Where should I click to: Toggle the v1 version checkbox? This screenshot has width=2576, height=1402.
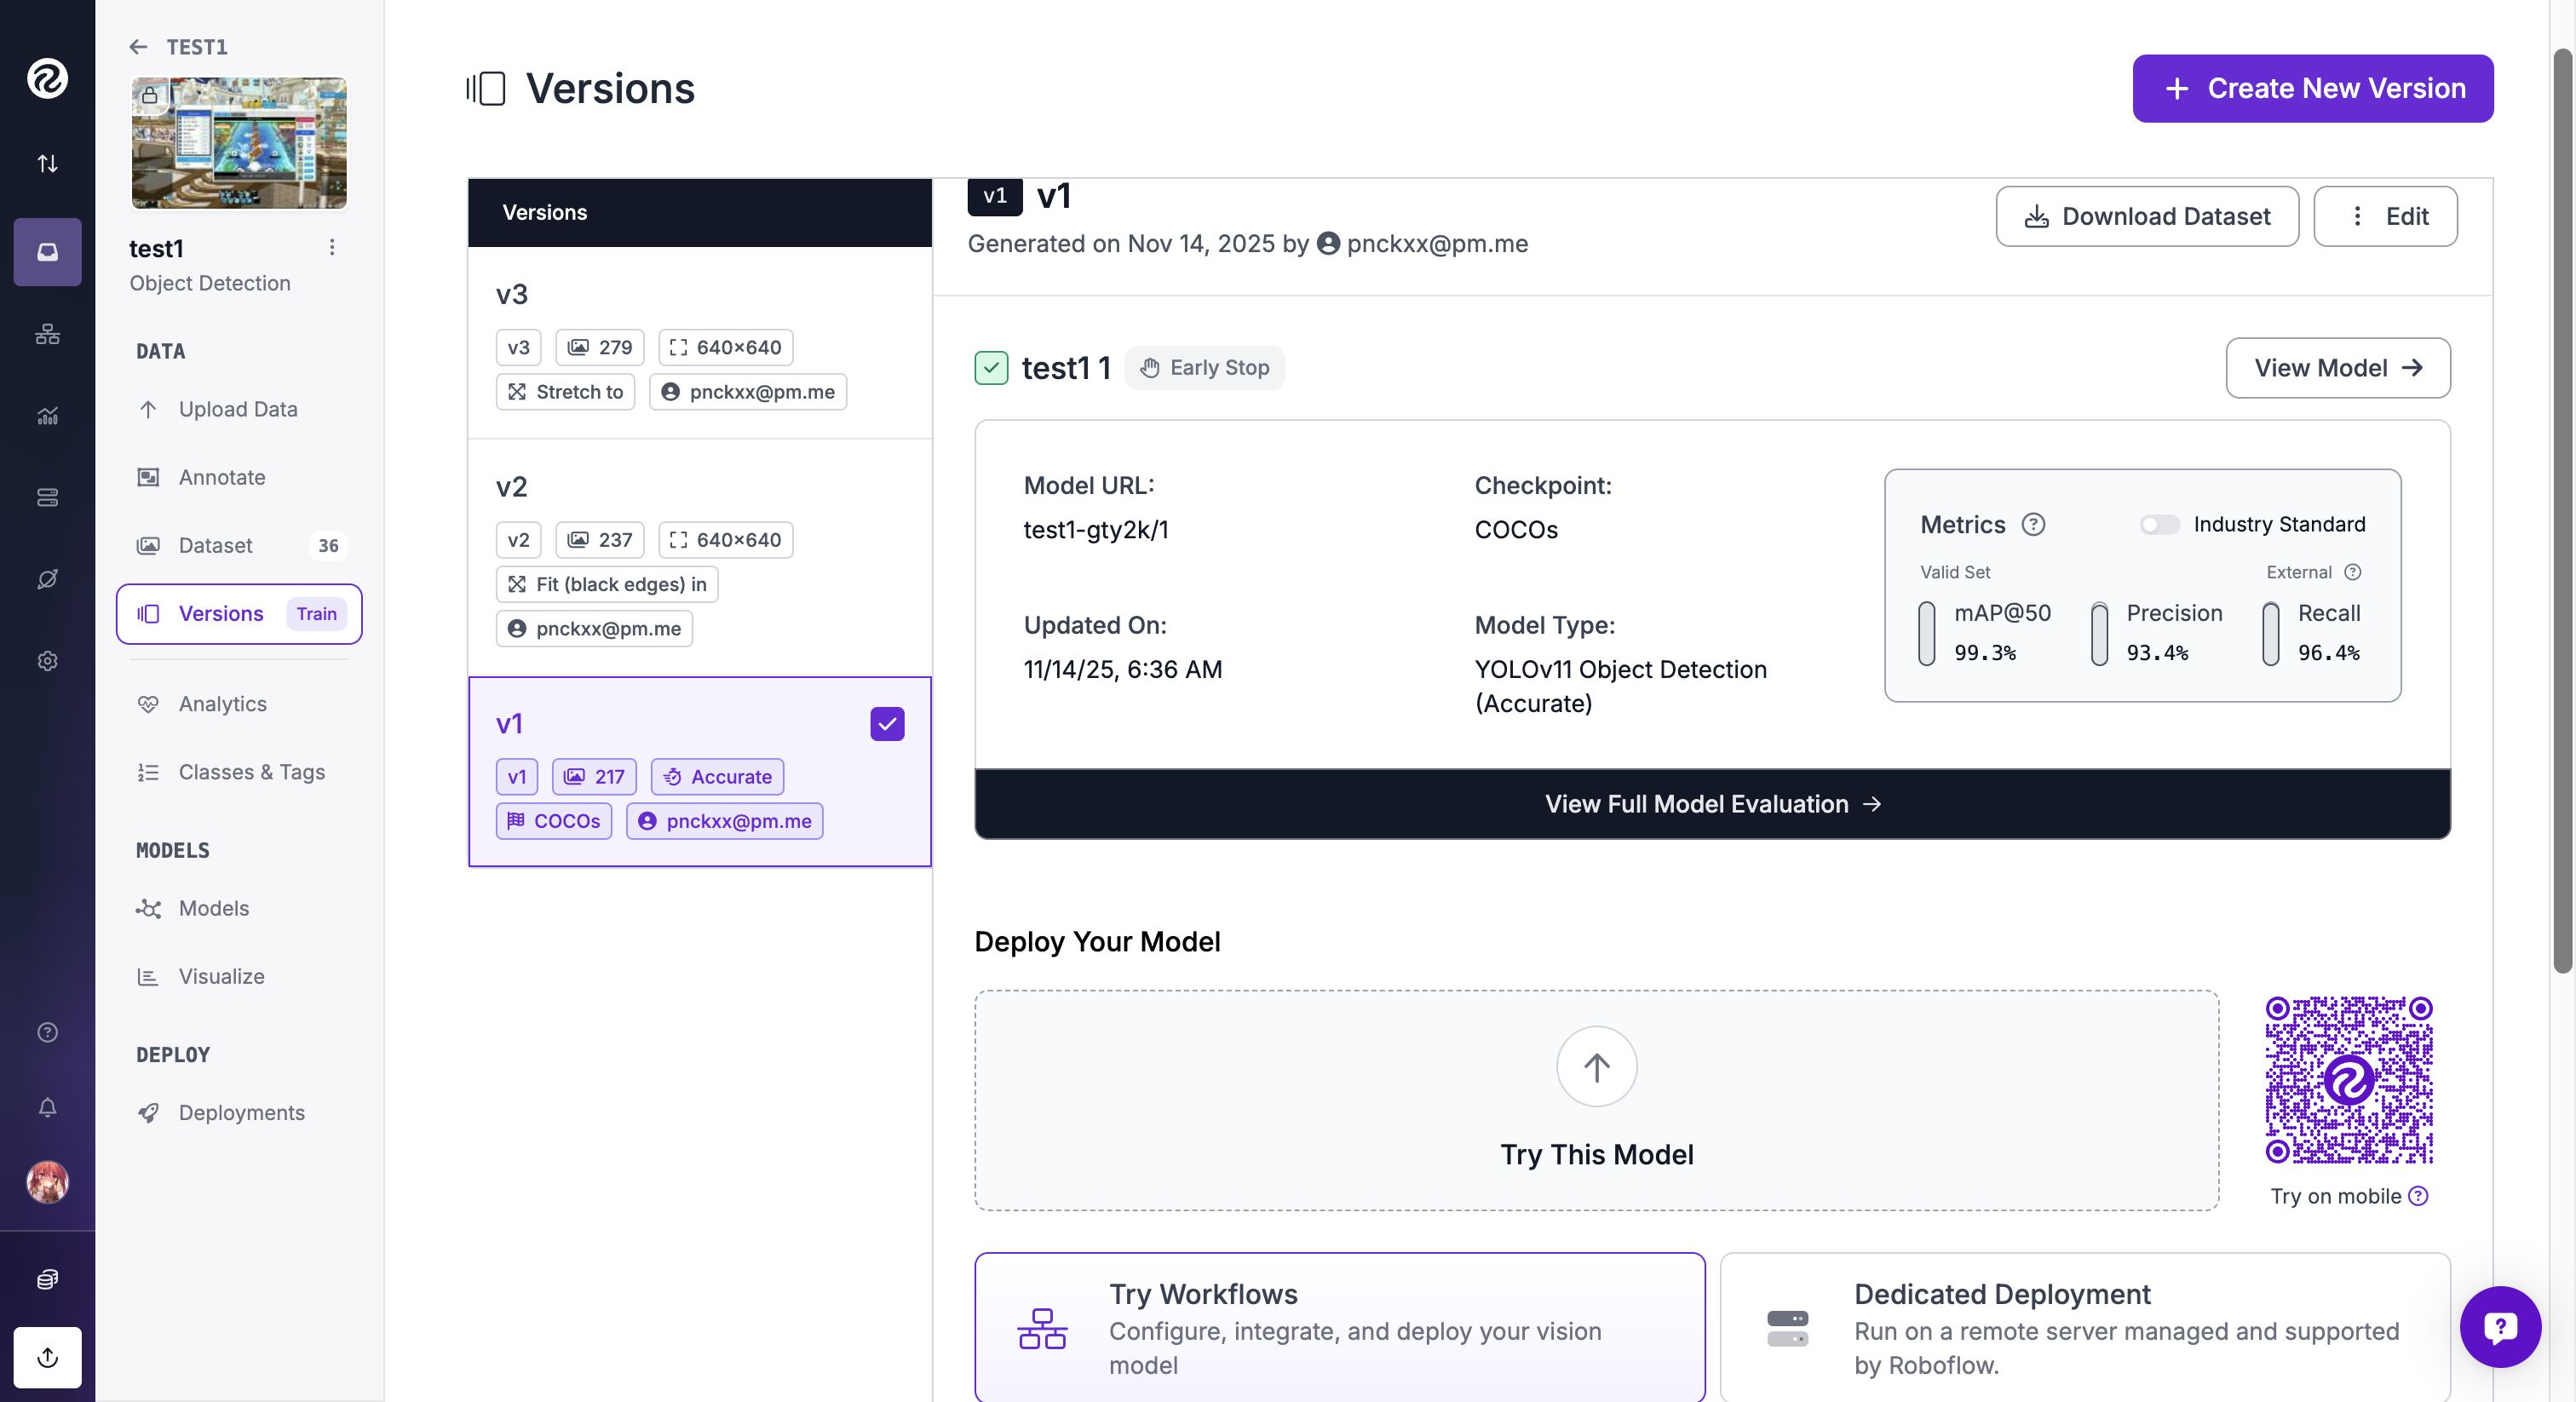pos(887,724)
